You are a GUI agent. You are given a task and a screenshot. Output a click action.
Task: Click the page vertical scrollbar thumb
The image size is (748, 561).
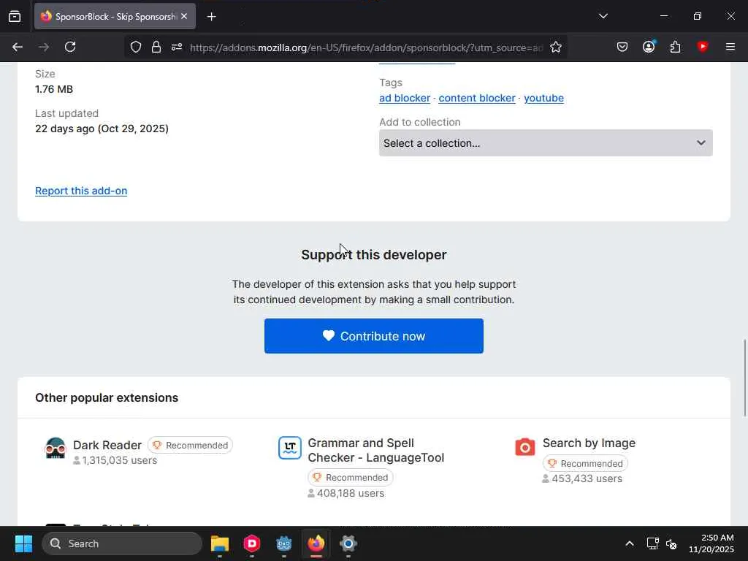tap(744, 378)
